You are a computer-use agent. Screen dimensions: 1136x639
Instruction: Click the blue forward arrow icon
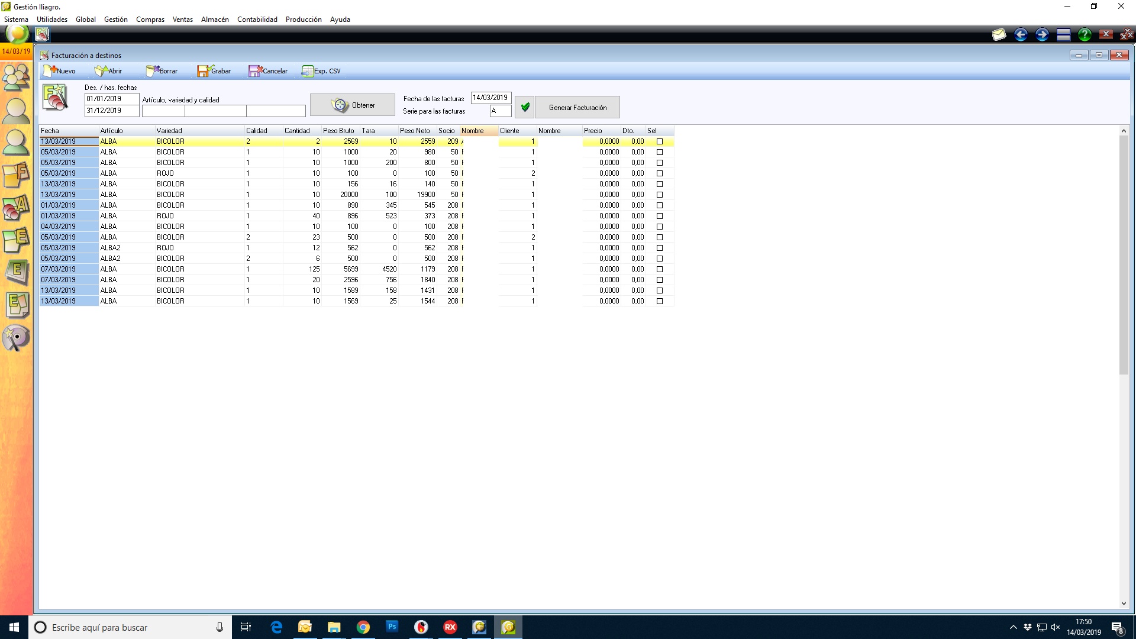point(1042,35)
